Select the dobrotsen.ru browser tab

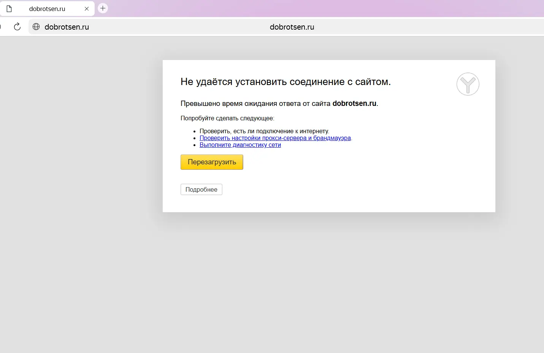click(47, 9)
